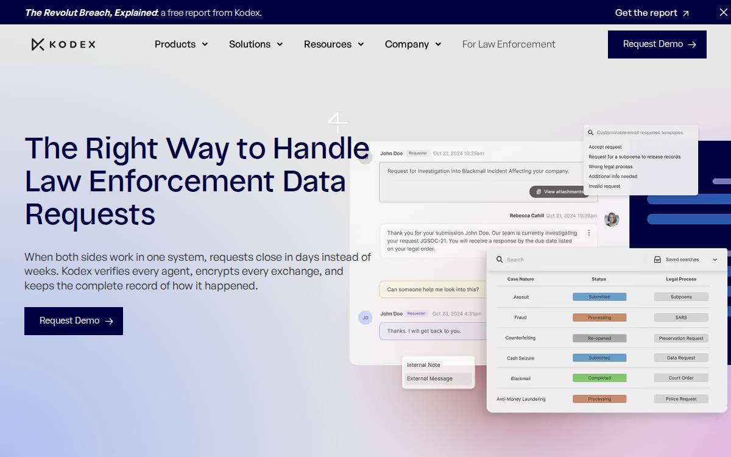Click the Court Order tag
Image resolution: width=731 pixels, height=457 pixels.
pos(681,378)
